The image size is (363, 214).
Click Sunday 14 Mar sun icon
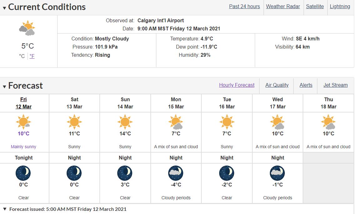(x=125, y=122)
